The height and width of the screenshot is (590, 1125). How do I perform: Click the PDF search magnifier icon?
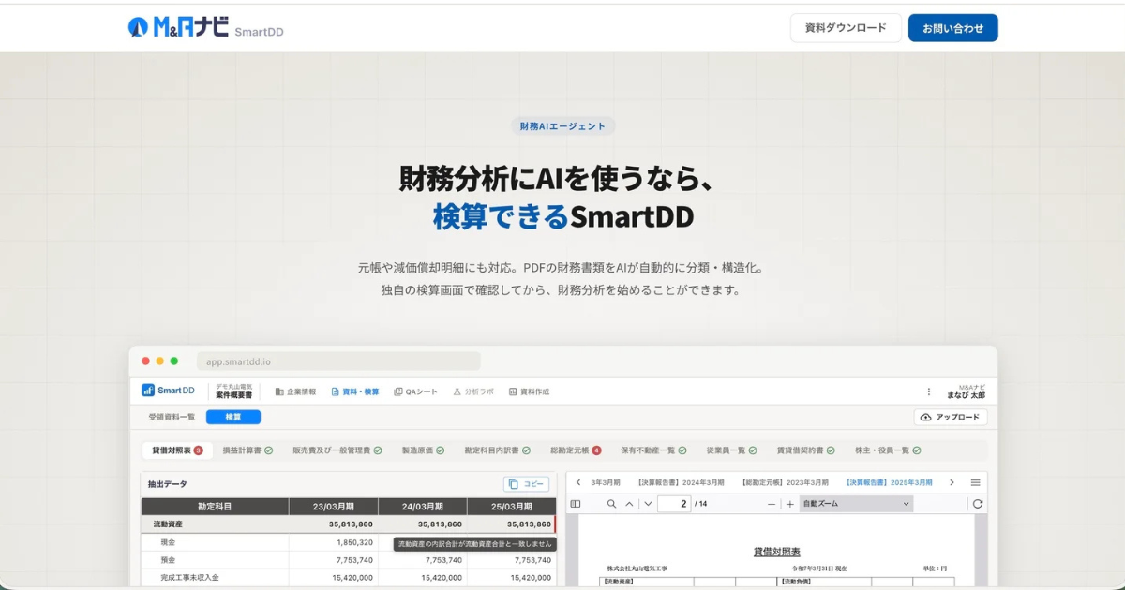tap(611, 504)
